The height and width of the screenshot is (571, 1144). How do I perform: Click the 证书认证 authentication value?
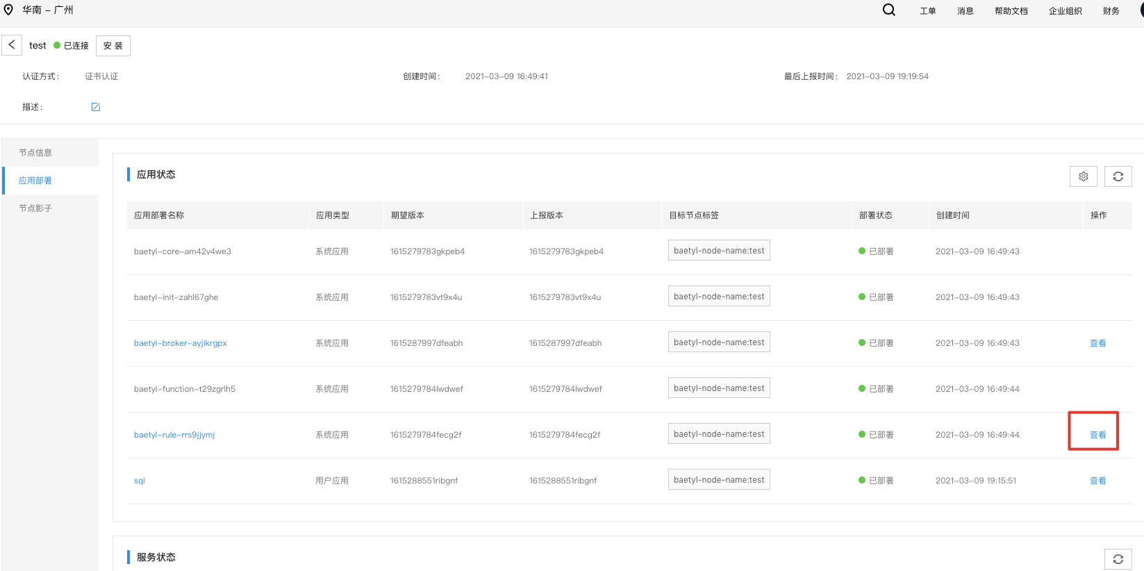point(101,76)
